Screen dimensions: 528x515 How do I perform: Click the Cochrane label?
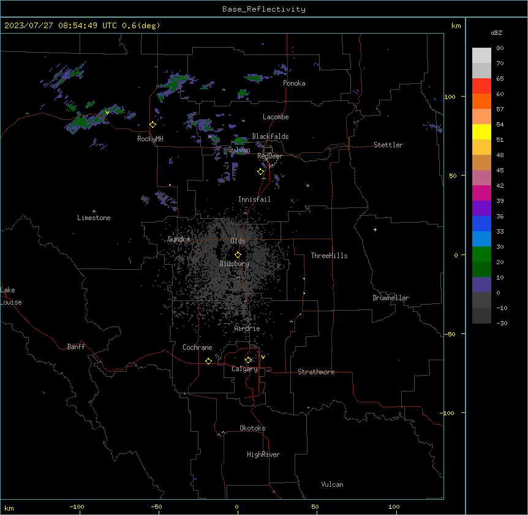click(197, 347)
